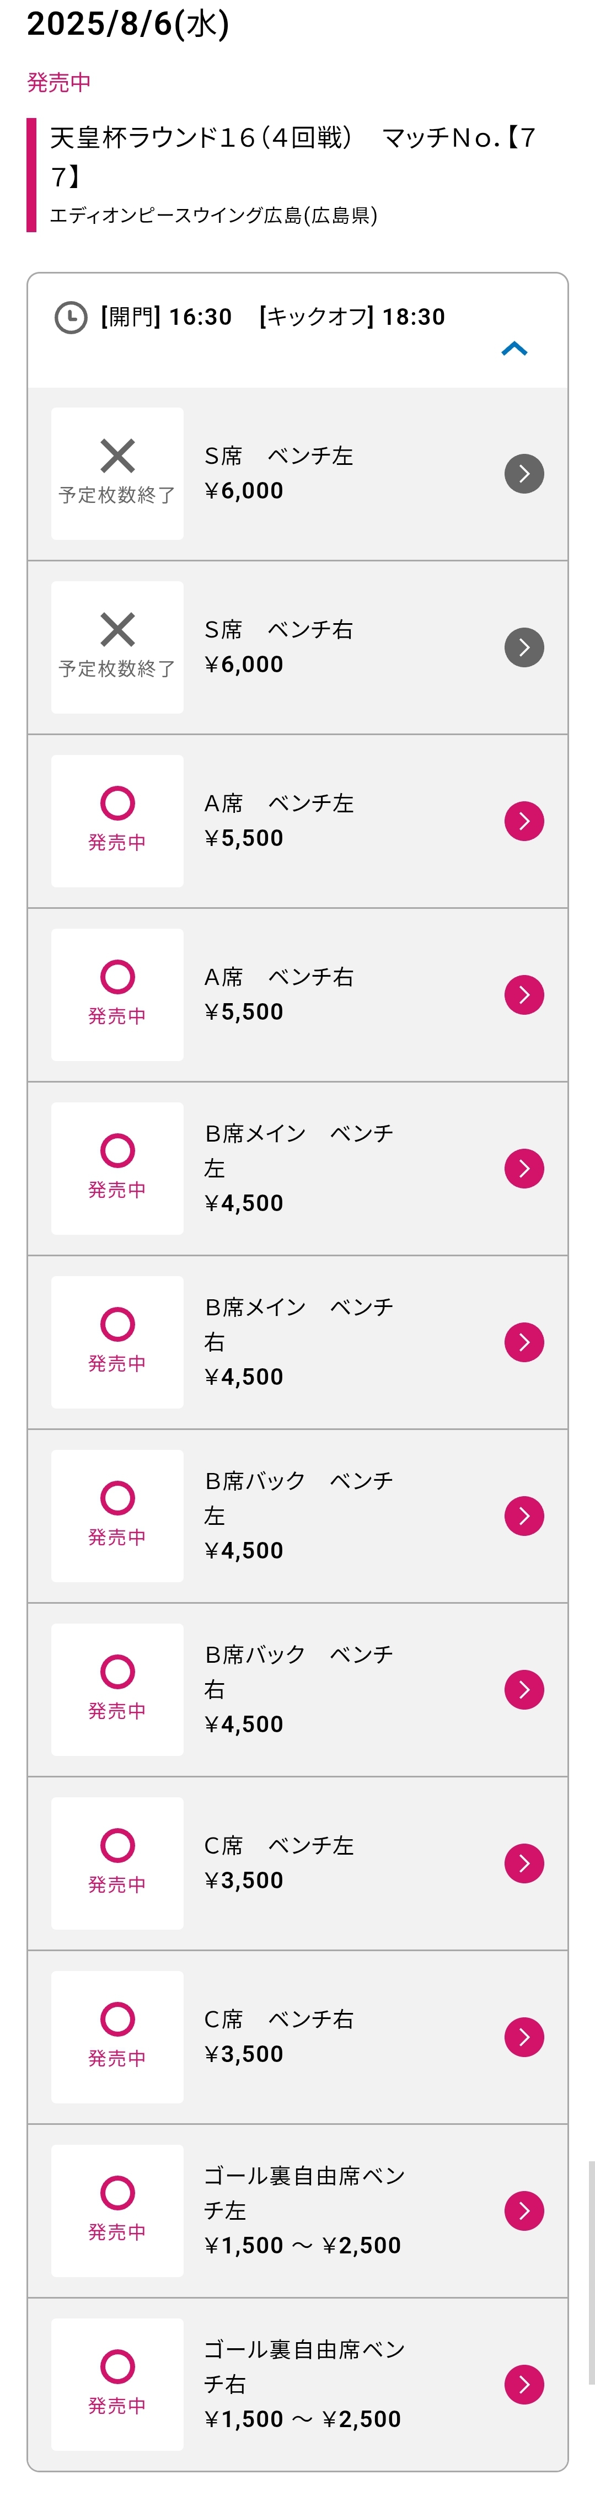Screen dimensions: 595x2501
Task: Tap arrow for B席メイン ベンチ右
Action: [x=524, y=1343]
